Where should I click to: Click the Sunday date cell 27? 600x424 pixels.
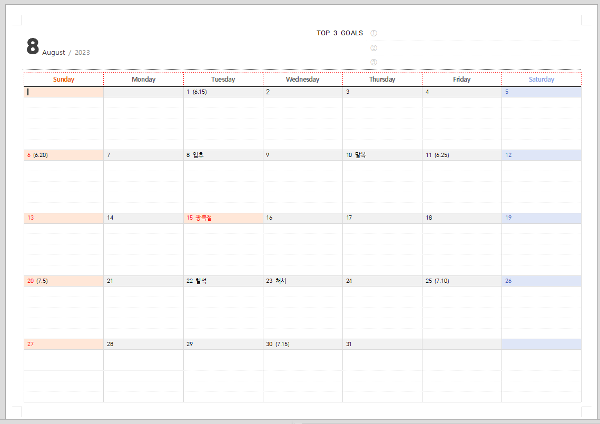tap(64, 344)
